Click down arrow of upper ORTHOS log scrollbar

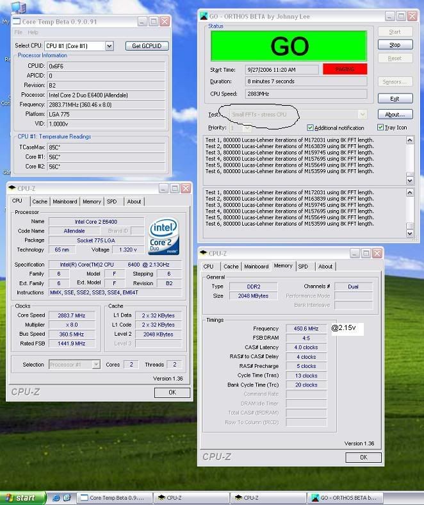(x=410, y=181)
